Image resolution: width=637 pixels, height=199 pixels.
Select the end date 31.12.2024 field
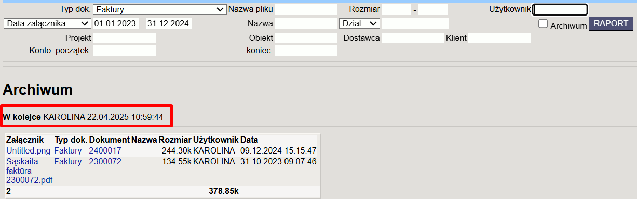point(169,23)
